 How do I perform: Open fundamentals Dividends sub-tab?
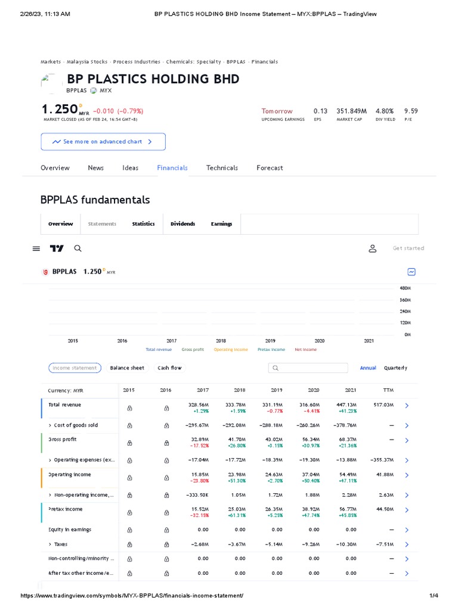pos(182,224)
